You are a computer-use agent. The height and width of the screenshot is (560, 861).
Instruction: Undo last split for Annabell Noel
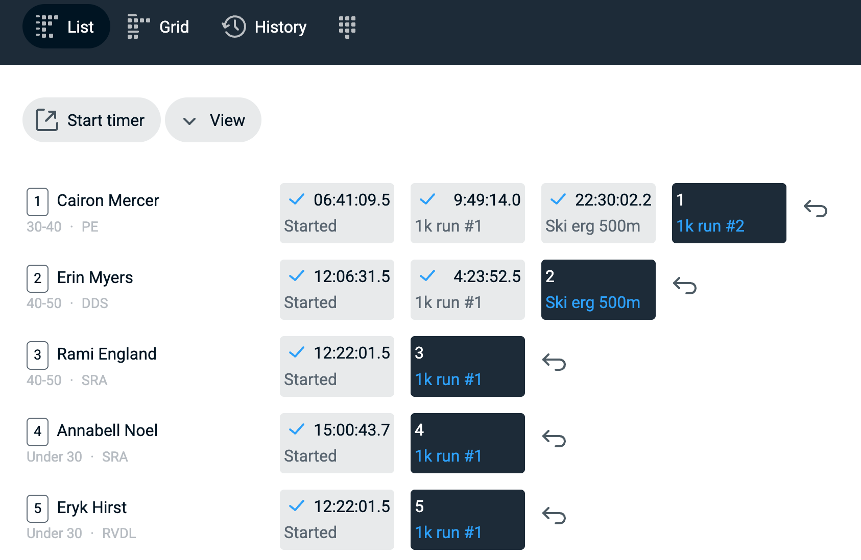pos(554,439)
